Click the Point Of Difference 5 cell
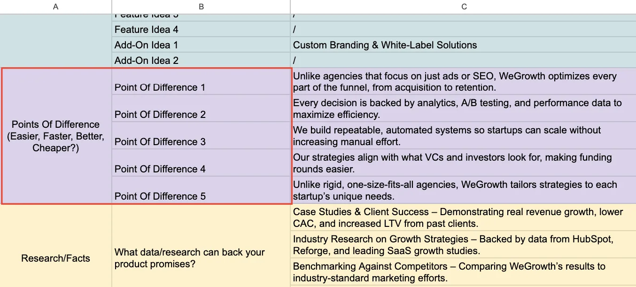Image resolution: width=636 pixels, height=287 pixels. [x=201, y=190]
